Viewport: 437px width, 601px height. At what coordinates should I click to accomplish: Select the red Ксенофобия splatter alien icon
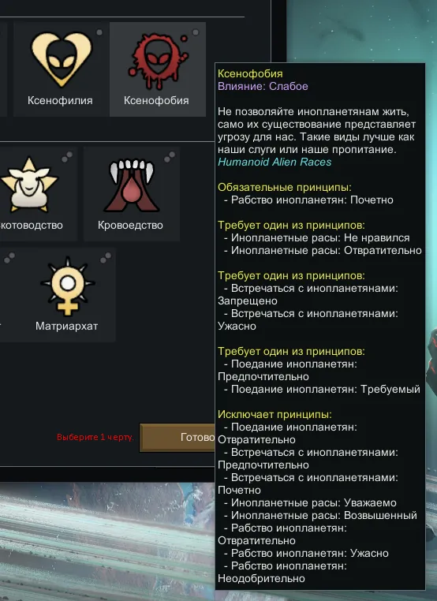[158, 60]
